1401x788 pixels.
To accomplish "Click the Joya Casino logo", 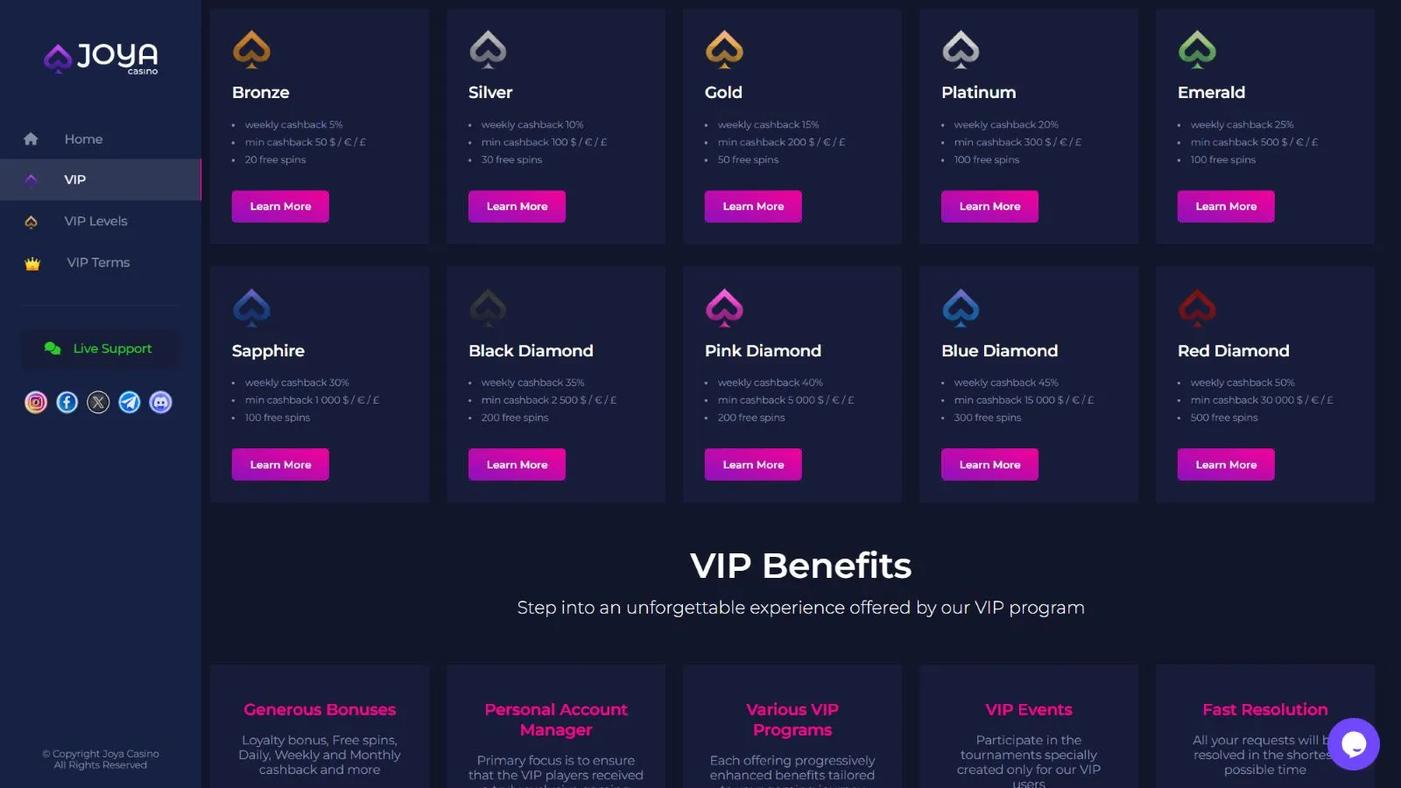I will [x=101, y=58].
